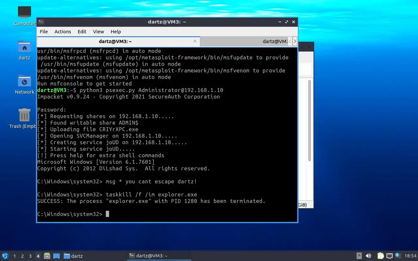The height and width of the screenshot is (261, 418).
Task: Click "Uploading file CRIYrXPC.exe" line
Action: click(88, 129)
